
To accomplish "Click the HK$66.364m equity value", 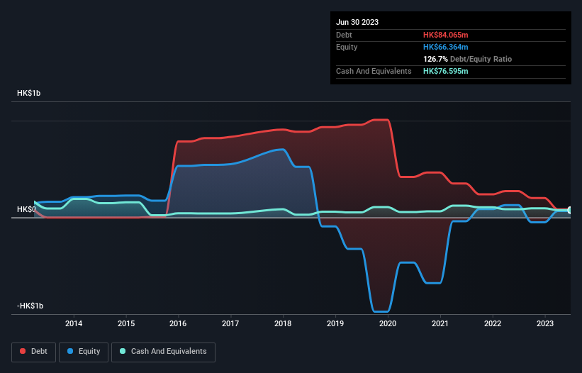I will pyautogui.click(x=445, y=47).
